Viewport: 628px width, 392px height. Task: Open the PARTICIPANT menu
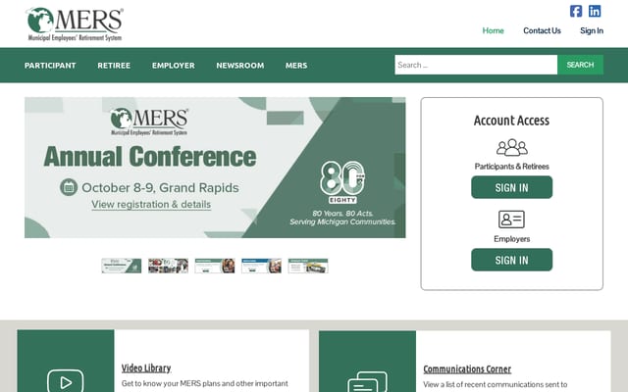(x=50, y=66)
